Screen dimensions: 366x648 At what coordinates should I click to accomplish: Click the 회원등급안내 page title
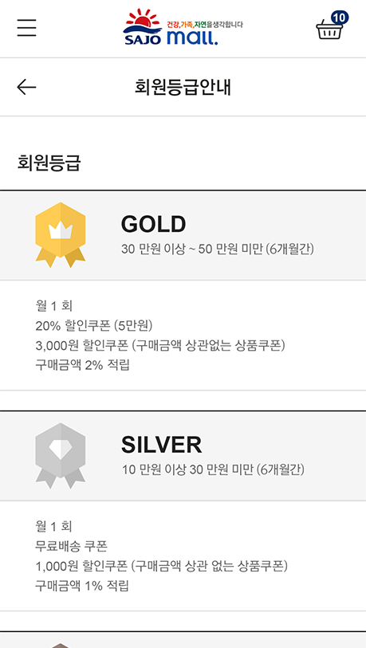pyautogui.click(x=183, y=87)
